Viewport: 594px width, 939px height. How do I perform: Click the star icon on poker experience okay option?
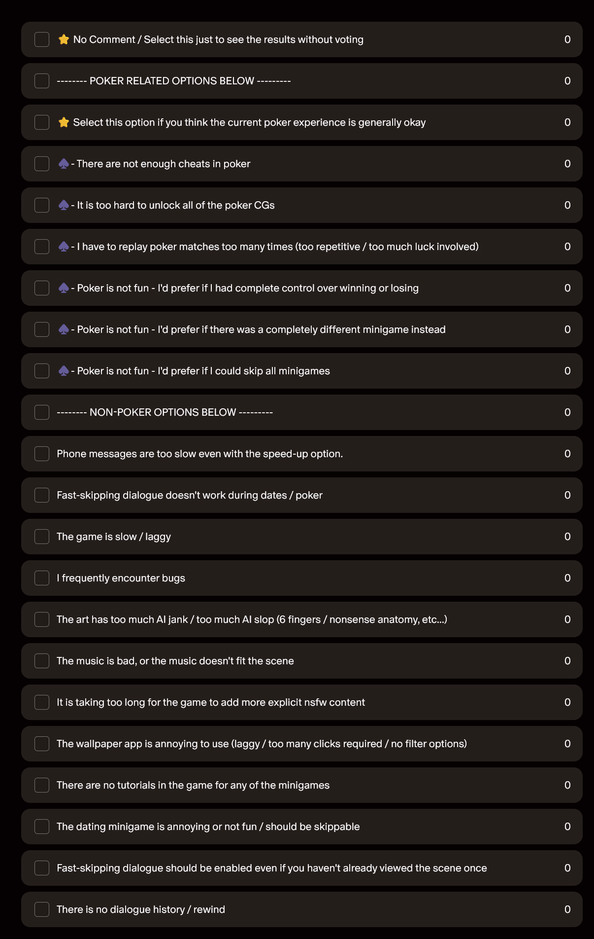coord(64,122)
